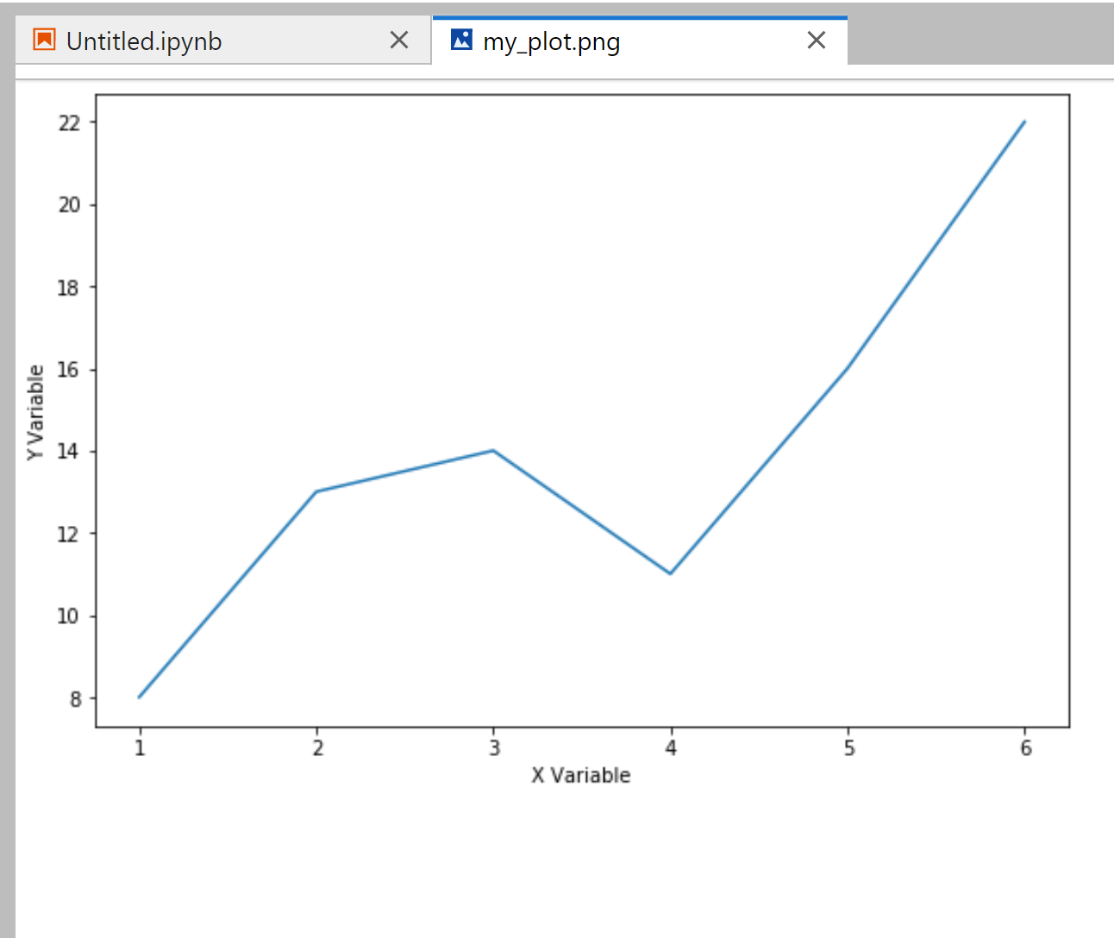The height and width of the screenshot is (938, 1114).
Task: Click the y-axis tick label 8
Action: (75, 699)
